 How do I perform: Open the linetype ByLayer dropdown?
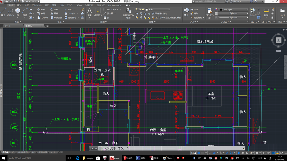(234, 18)
